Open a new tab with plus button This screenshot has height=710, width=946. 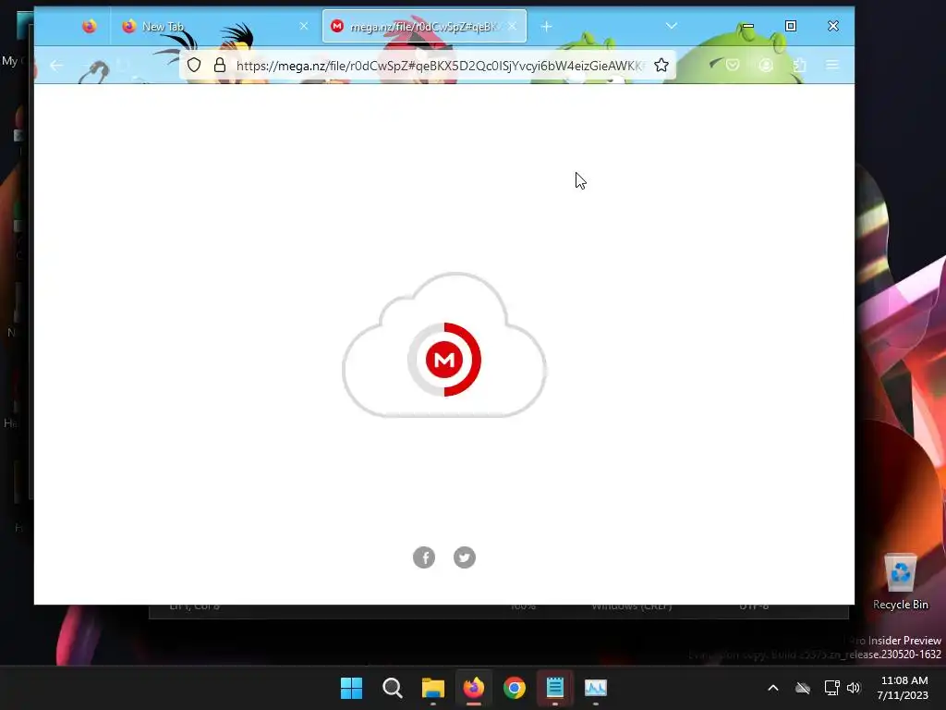point(546,27)
